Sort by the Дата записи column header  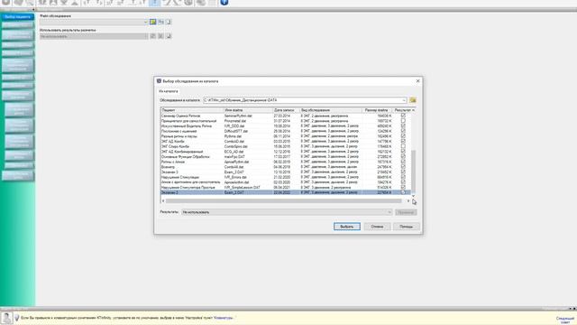pos(287,110)
